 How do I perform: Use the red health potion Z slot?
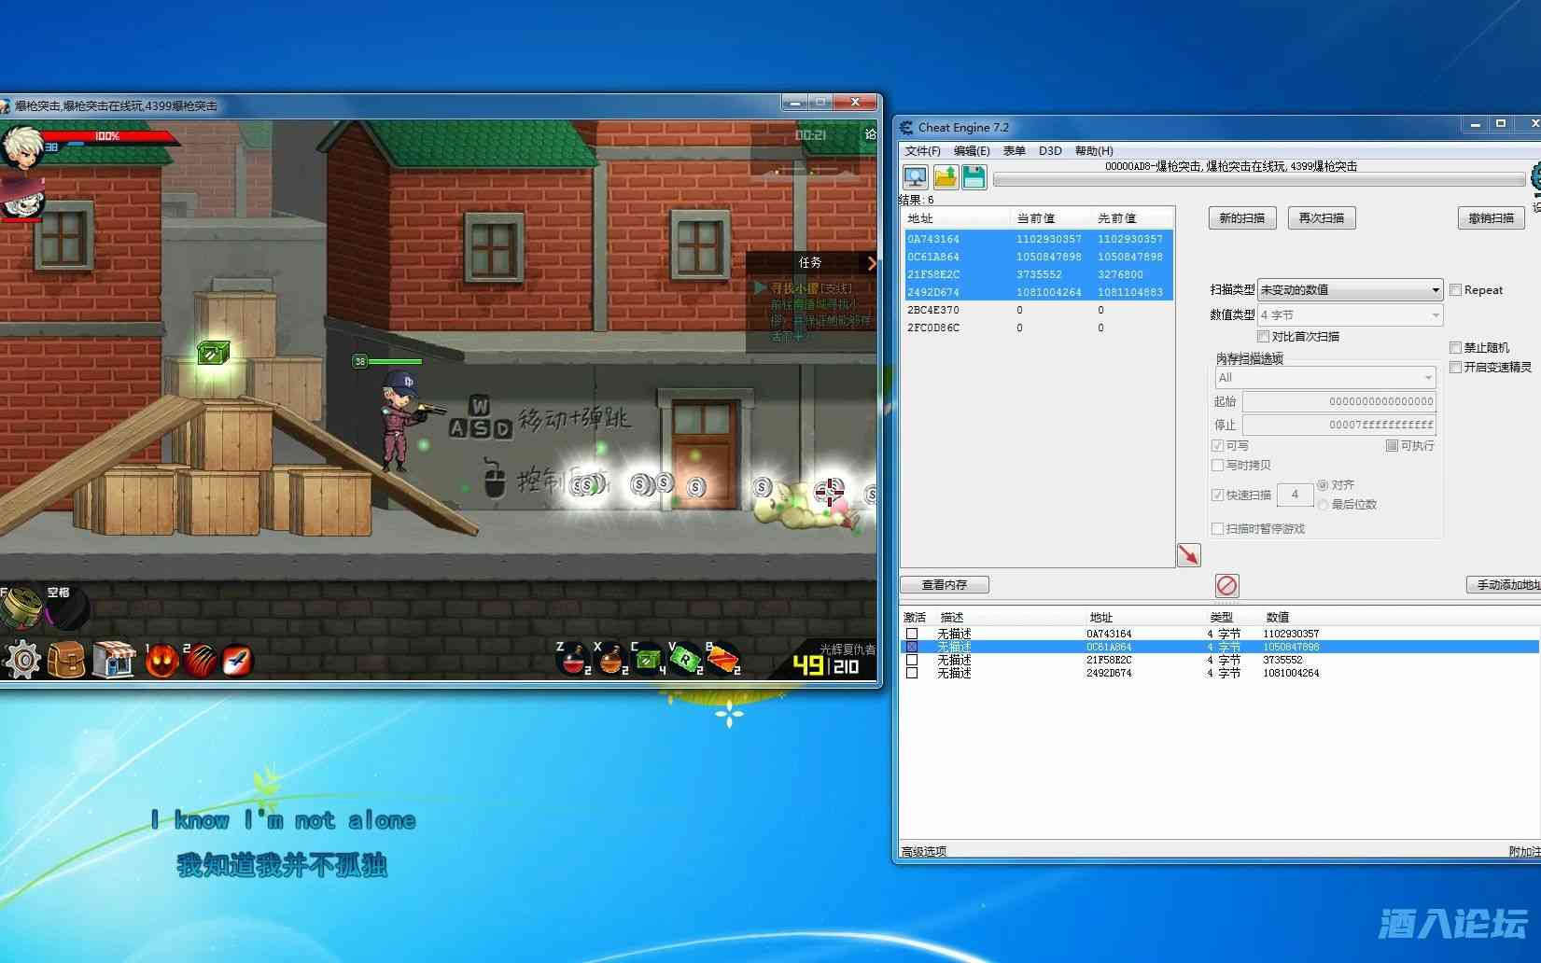coord(573,659)
